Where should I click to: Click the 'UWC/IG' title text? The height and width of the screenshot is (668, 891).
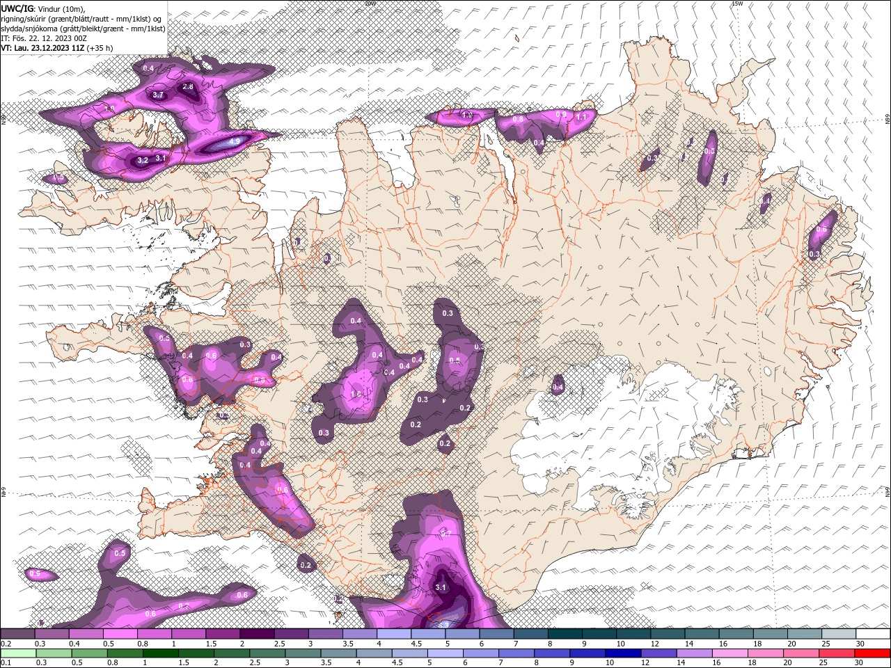(x=17, y=8)
